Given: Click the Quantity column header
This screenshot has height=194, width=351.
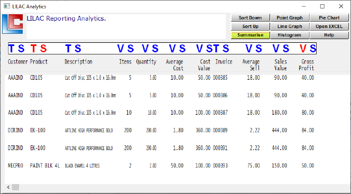Looking at the screenshot, I should point(146,62).
